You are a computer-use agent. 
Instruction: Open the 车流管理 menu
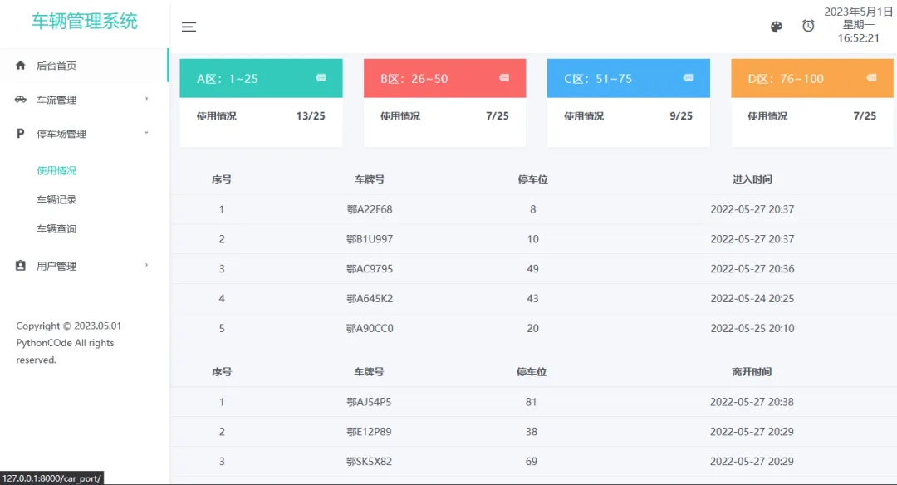click(56, 100)
